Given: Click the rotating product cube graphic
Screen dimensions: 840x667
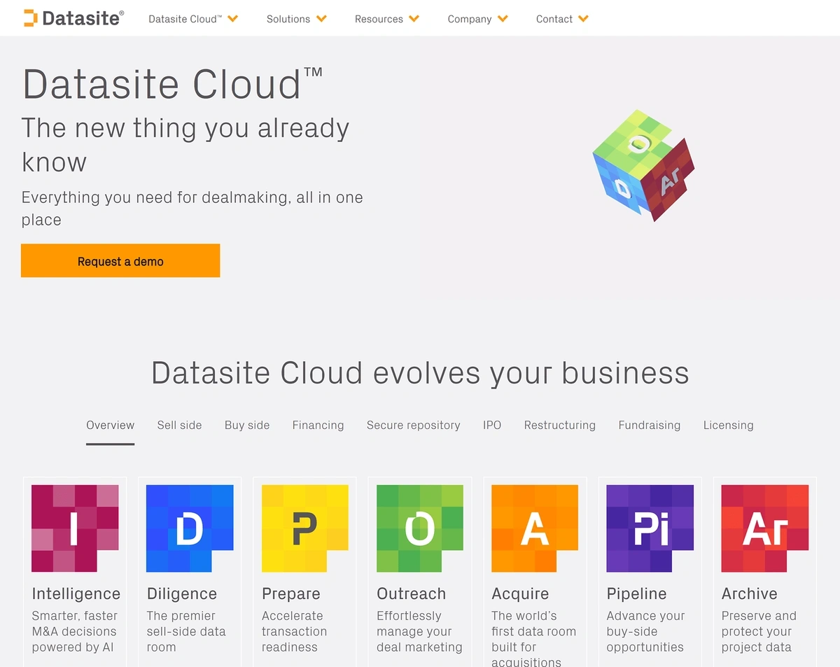Looking at the screenshot, I should 643,165.
